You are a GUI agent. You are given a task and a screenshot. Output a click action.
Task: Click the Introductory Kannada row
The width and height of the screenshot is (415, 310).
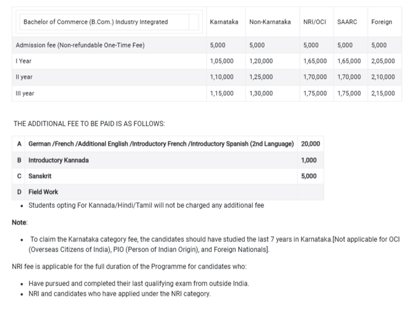(x=58, y=160)
